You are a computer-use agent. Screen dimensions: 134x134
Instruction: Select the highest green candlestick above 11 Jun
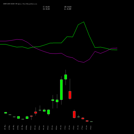click(x=66, y=77)
